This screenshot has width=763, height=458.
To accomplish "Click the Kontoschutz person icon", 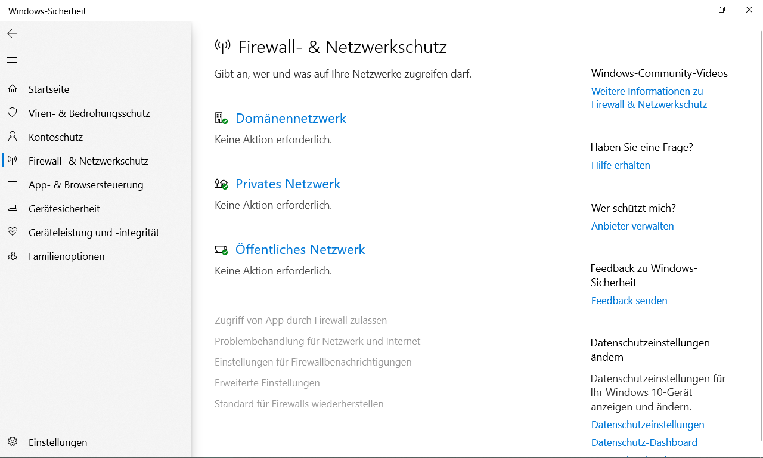I will (x=12, y=137).
